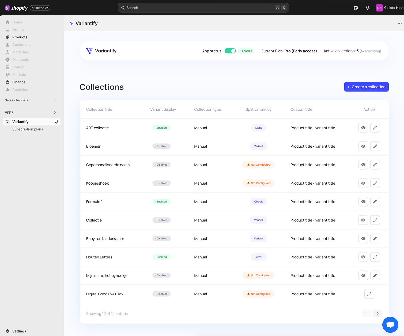Click Digital Goods VAT Tax title
This screenshot has height=336, width=404.
pyautogui.click(x=105, y=294)
